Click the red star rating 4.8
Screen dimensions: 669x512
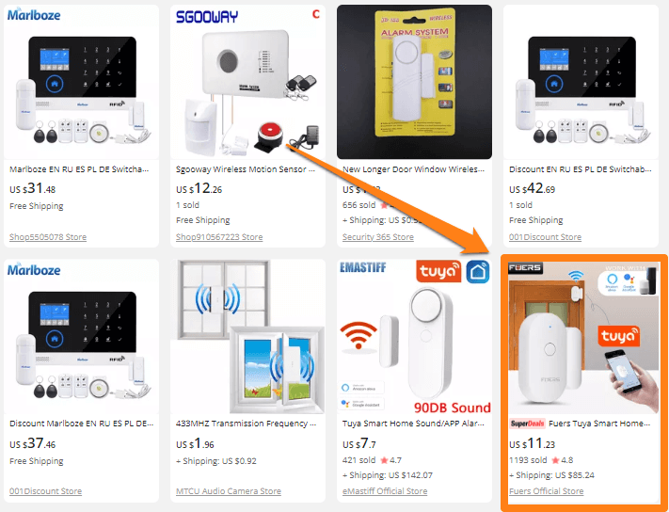(x=563, y=460)
